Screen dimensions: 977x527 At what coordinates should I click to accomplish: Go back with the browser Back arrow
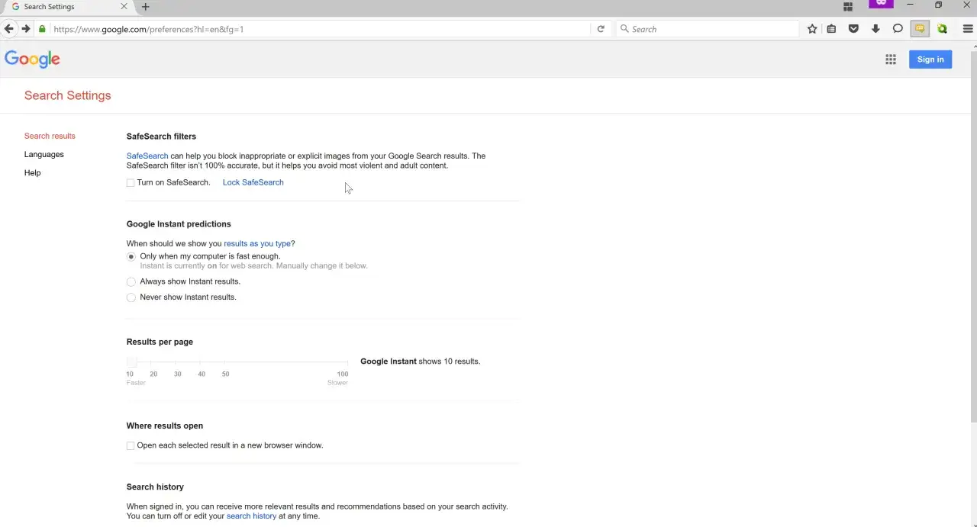pyautogui.click(x=9, y=29)
